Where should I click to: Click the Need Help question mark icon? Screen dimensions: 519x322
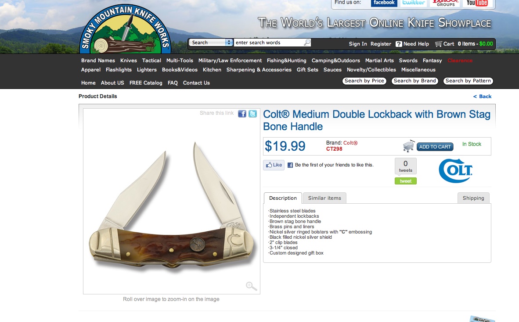tap(399, 44)
